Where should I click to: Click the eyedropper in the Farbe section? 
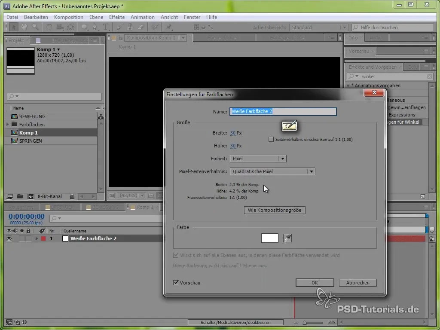(x=287, y=238)
